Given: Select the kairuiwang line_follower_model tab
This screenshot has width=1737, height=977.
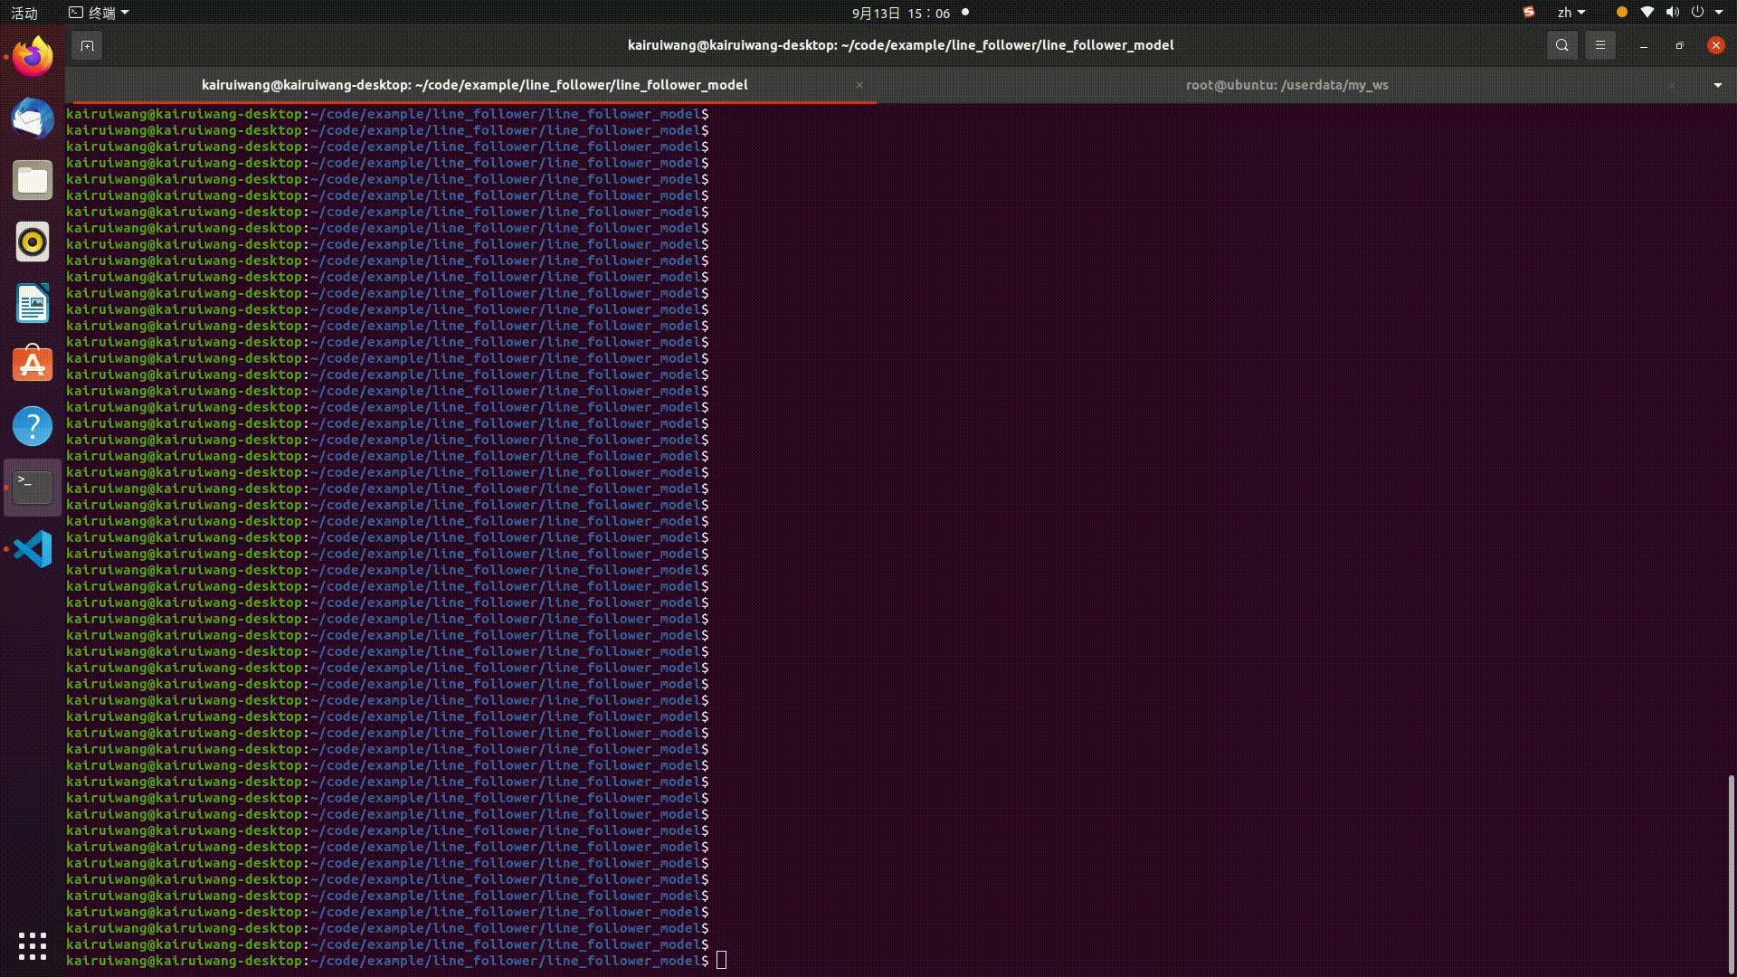Looking at the screenshot, I should (x=474, y=85).
